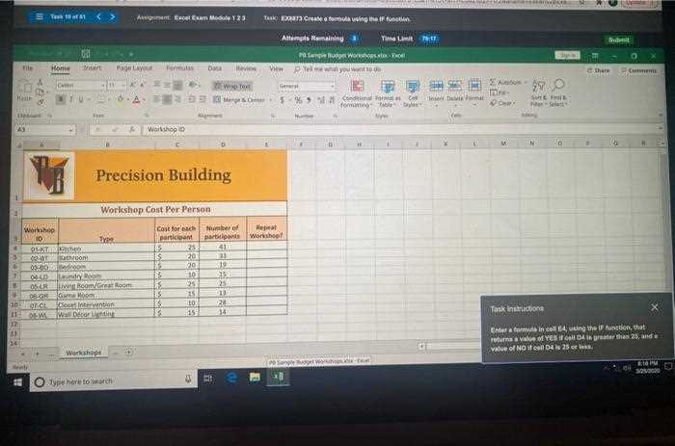675x446 pixels.
Task: Click the Orientation text angle icon
Action: coord(192,85)
